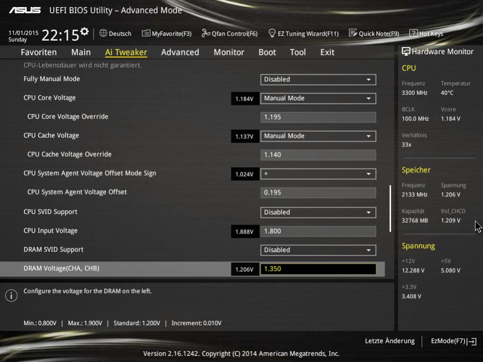Open MyFavorite list icon
This screenshot has height=362, width=483.
pos(146,33)
